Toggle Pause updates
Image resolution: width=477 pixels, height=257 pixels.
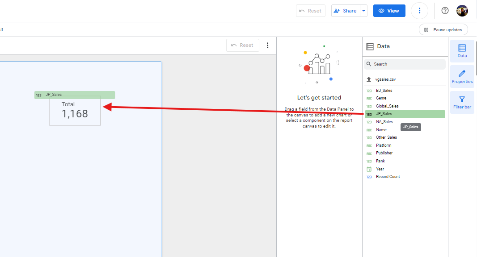(443, 29)
